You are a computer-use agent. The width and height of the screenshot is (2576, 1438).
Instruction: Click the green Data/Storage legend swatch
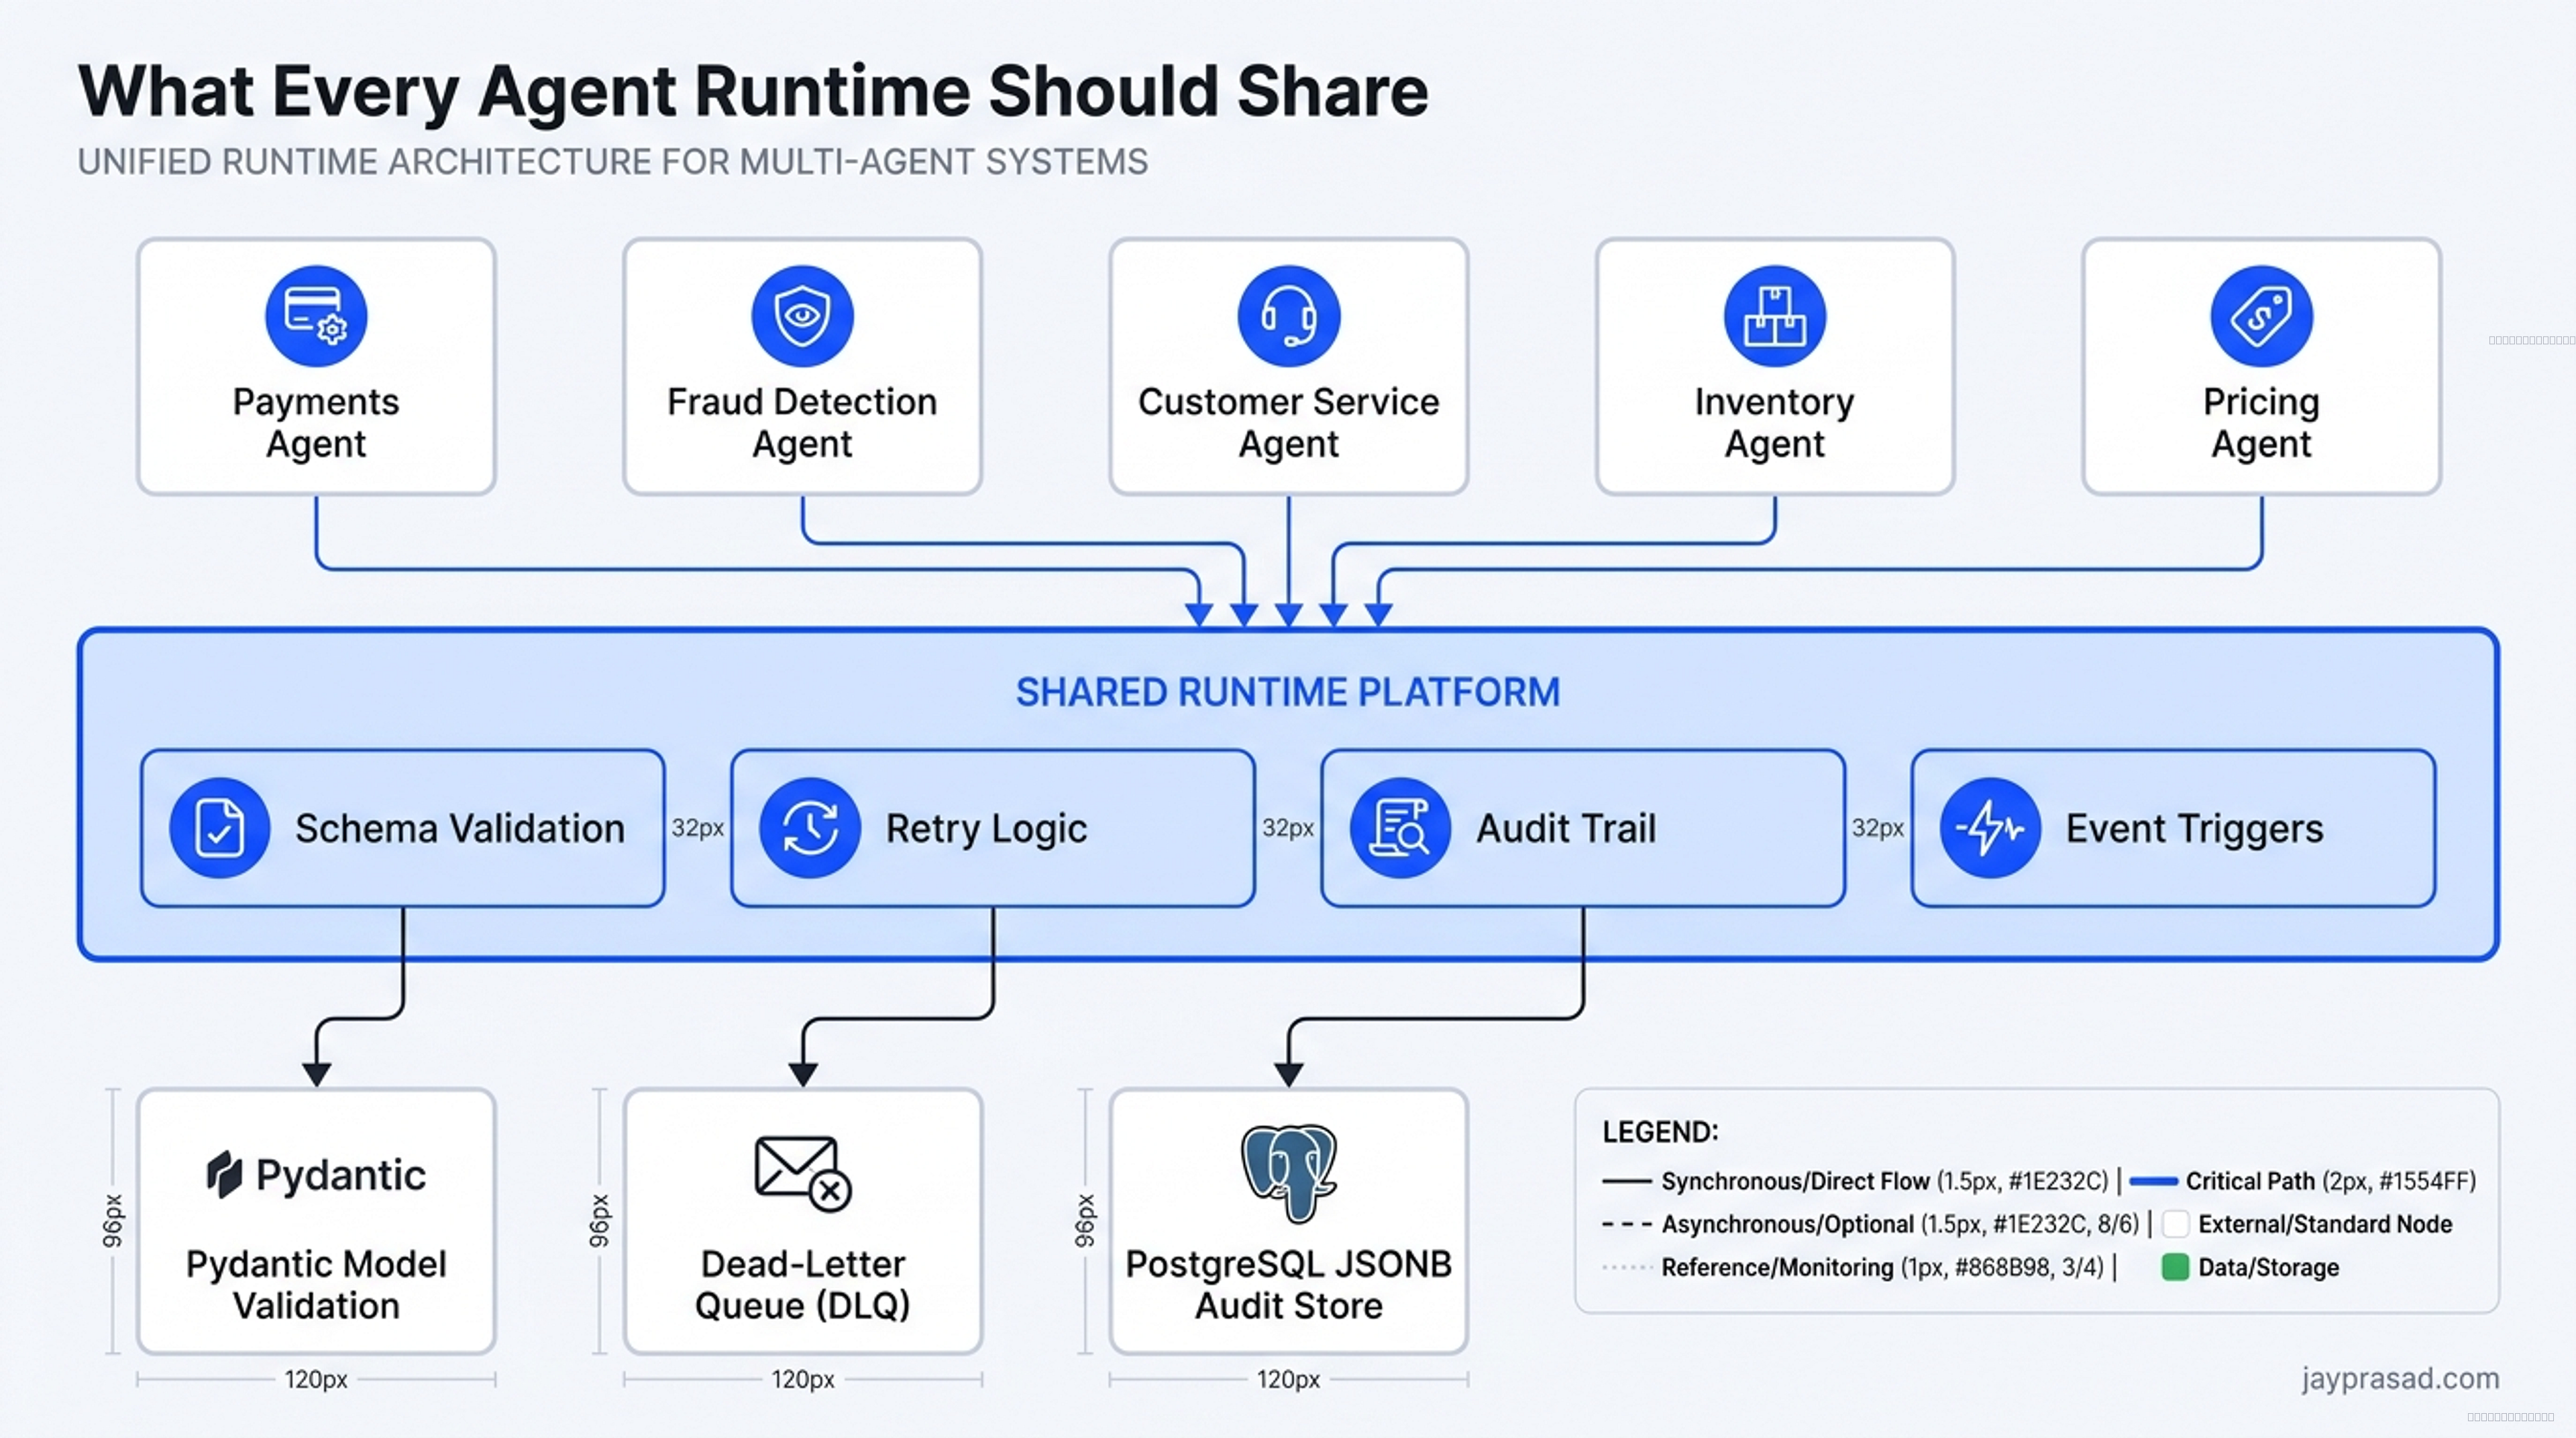(2175, 1267)
